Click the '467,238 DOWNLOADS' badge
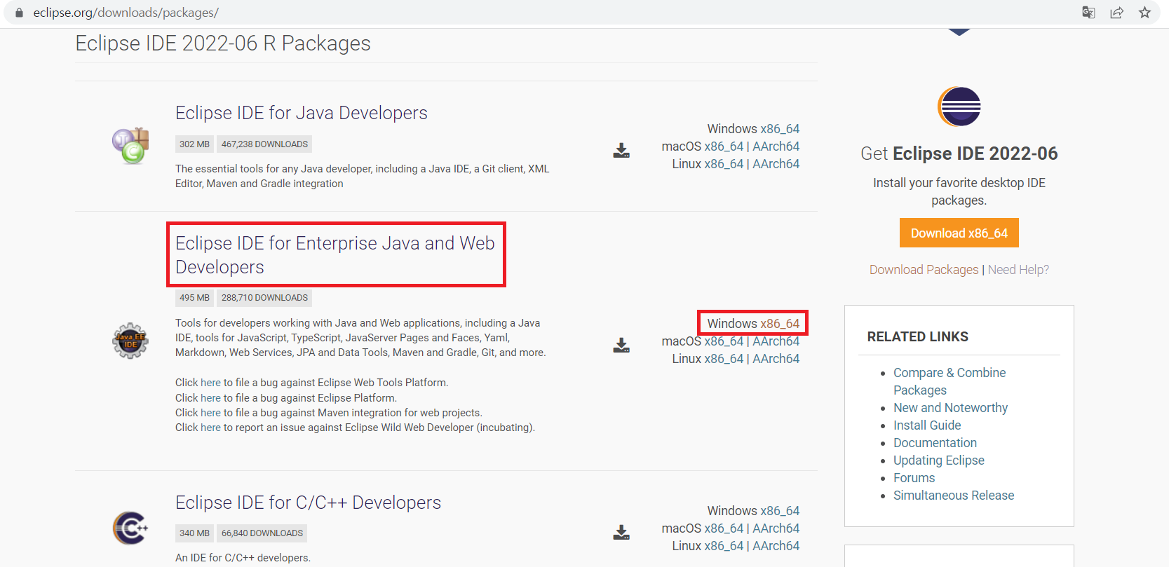Image resolution: width=1169 pixels, height=567 pixels. pyautogui.click(x=264, y=144)
